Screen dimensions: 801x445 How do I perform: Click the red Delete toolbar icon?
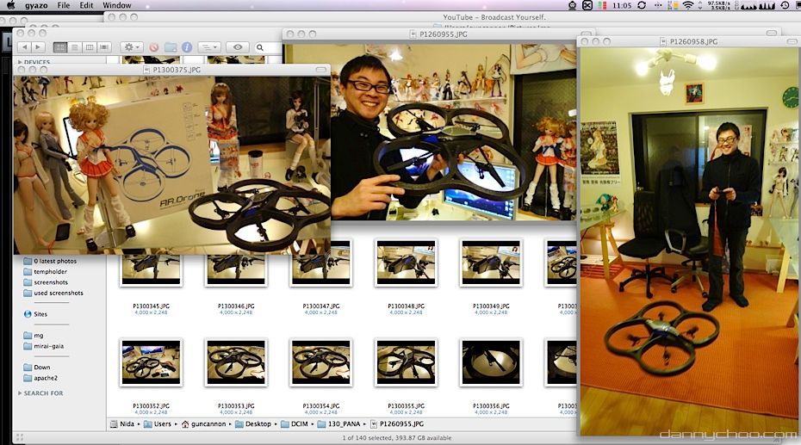[x=154, y=46]
